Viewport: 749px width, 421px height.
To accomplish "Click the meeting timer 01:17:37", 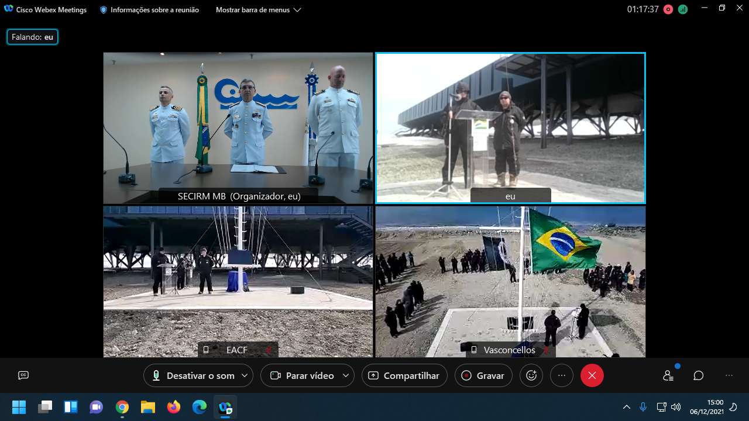I will pyautogui.click(x=643, y=9).
